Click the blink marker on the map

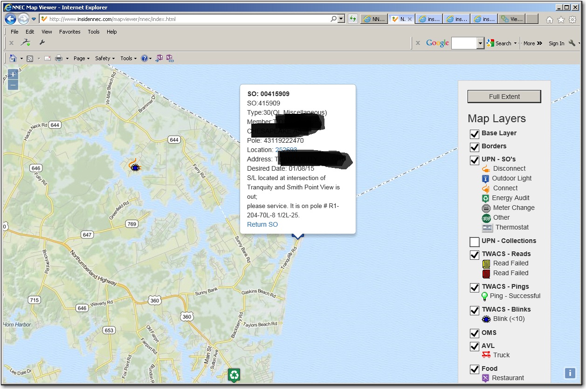pos(135,167)
